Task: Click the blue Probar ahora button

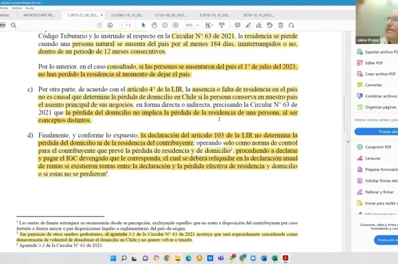Action: tap(376, 132)
